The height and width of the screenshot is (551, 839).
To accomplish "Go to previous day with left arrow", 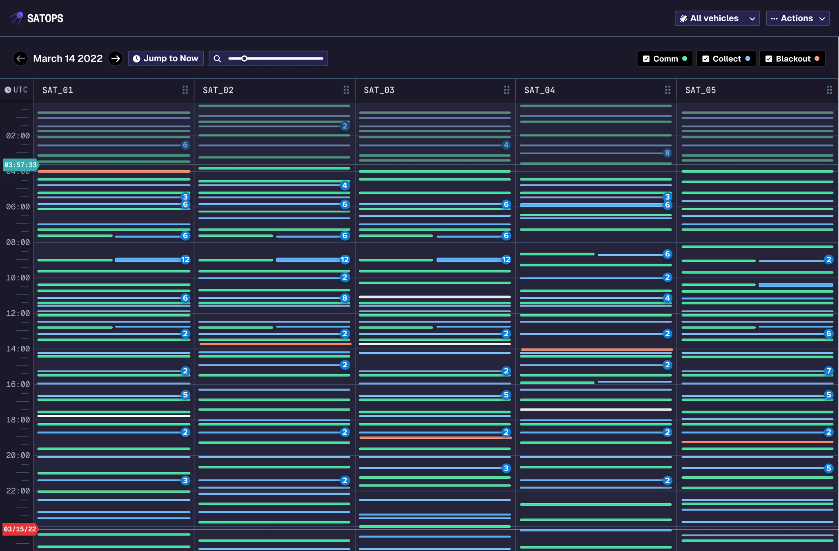I will pos(20,58).
